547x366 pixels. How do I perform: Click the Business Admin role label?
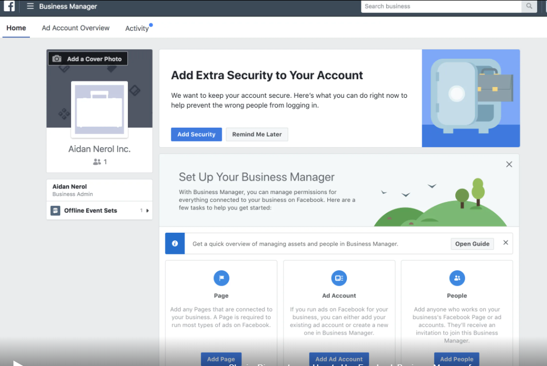tap(73, 194)
